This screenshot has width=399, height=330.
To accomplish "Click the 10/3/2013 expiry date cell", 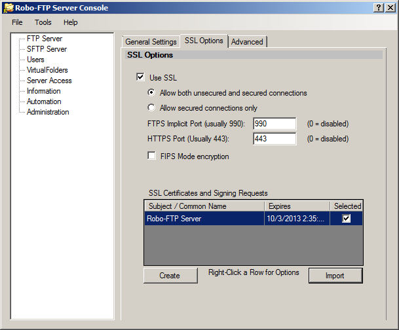I will (x=297, y=219).
